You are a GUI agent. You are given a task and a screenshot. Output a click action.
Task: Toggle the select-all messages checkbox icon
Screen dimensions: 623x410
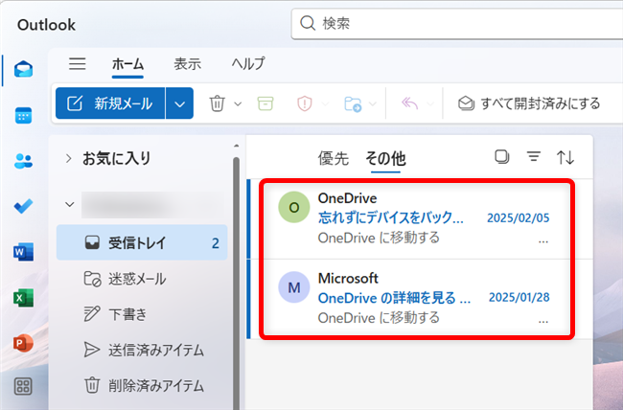[501, 157]
